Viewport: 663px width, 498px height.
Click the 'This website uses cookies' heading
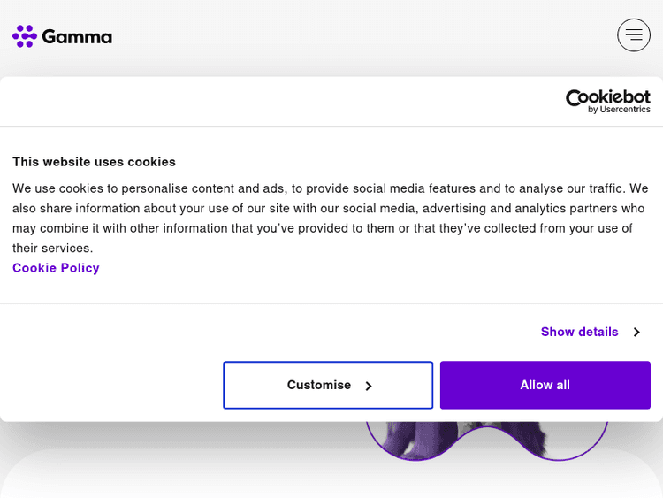tap(94, 162)
